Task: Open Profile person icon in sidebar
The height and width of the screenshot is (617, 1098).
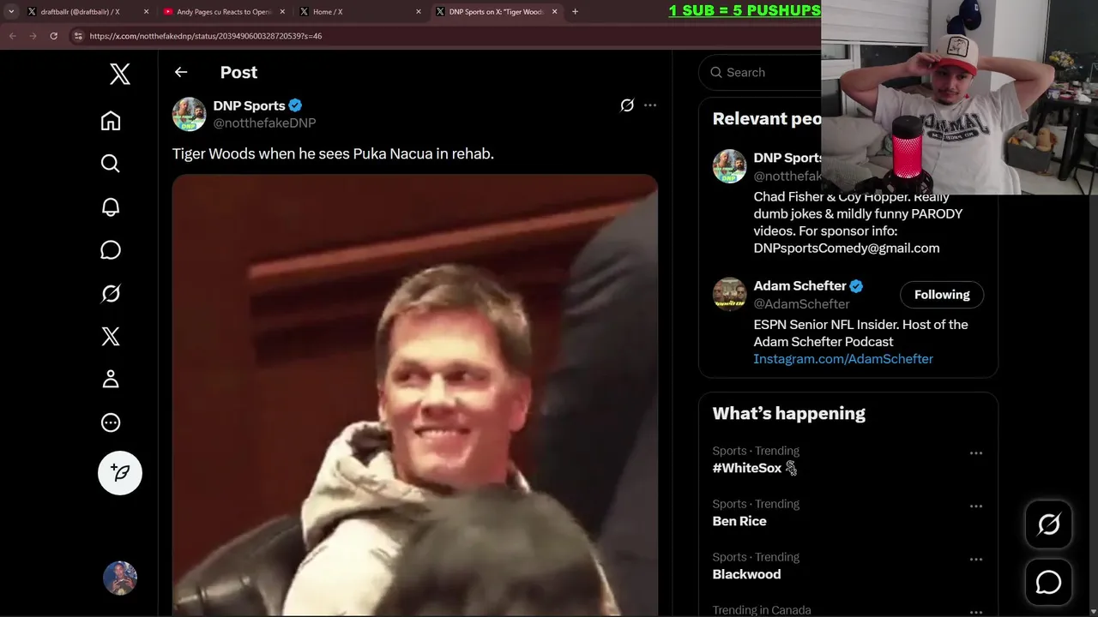Action: 111,379
